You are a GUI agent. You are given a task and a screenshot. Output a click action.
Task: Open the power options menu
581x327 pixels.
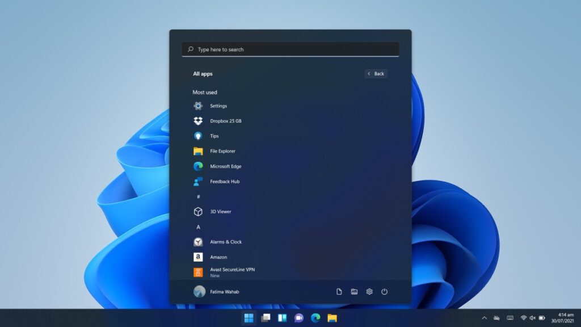385,291
